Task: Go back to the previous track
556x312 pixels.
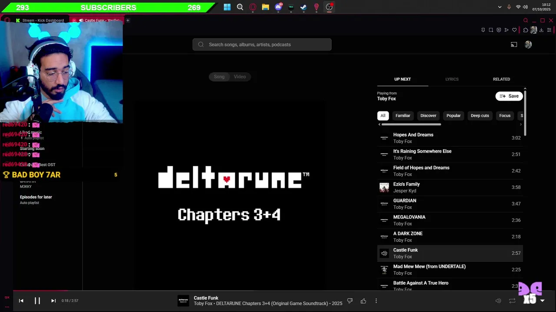Action: coord(21,300)
